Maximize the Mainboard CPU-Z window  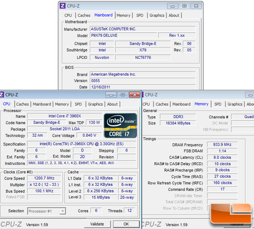[184, 6]
